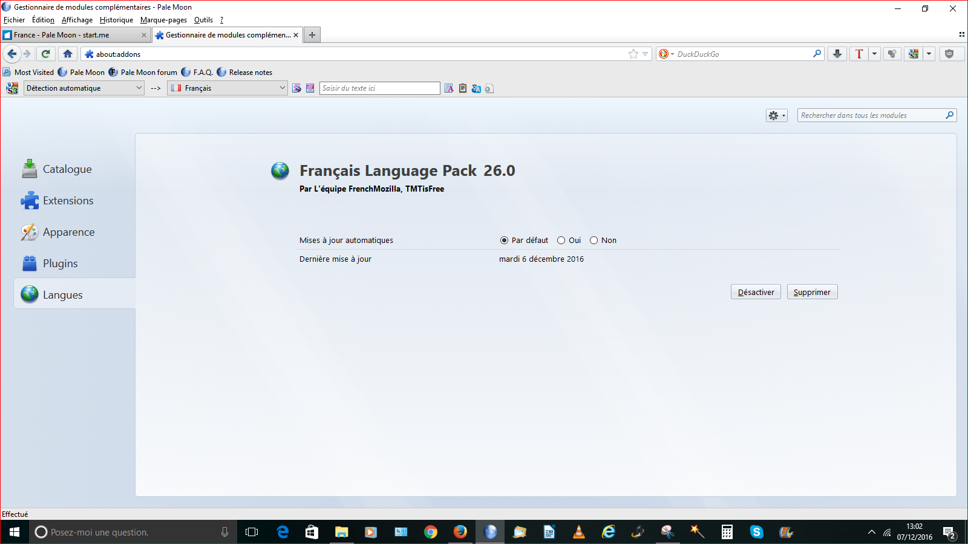
Task: Click the magnifier in the module search
Action: coord(949,115)
